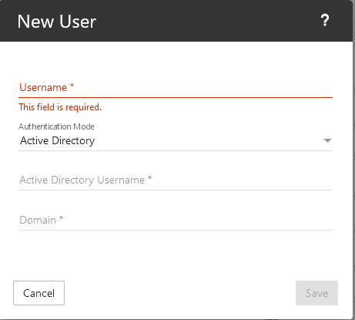Screen dimensions: 355x320
Task: Click the Authentication Mode label
Action: click(56, 126)
